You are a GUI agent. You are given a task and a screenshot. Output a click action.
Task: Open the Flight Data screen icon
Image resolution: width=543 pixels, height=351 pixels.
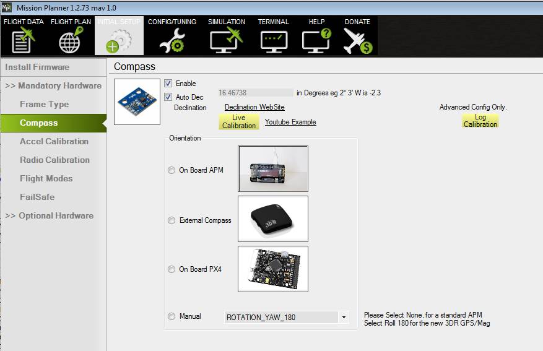pyautogui.click(x=23, y=40)
